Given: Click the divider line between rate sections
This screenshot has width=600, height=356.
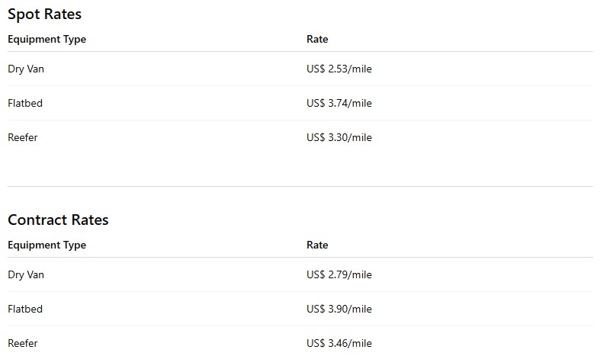Looking at the screenshot, I should click(300, 187).
